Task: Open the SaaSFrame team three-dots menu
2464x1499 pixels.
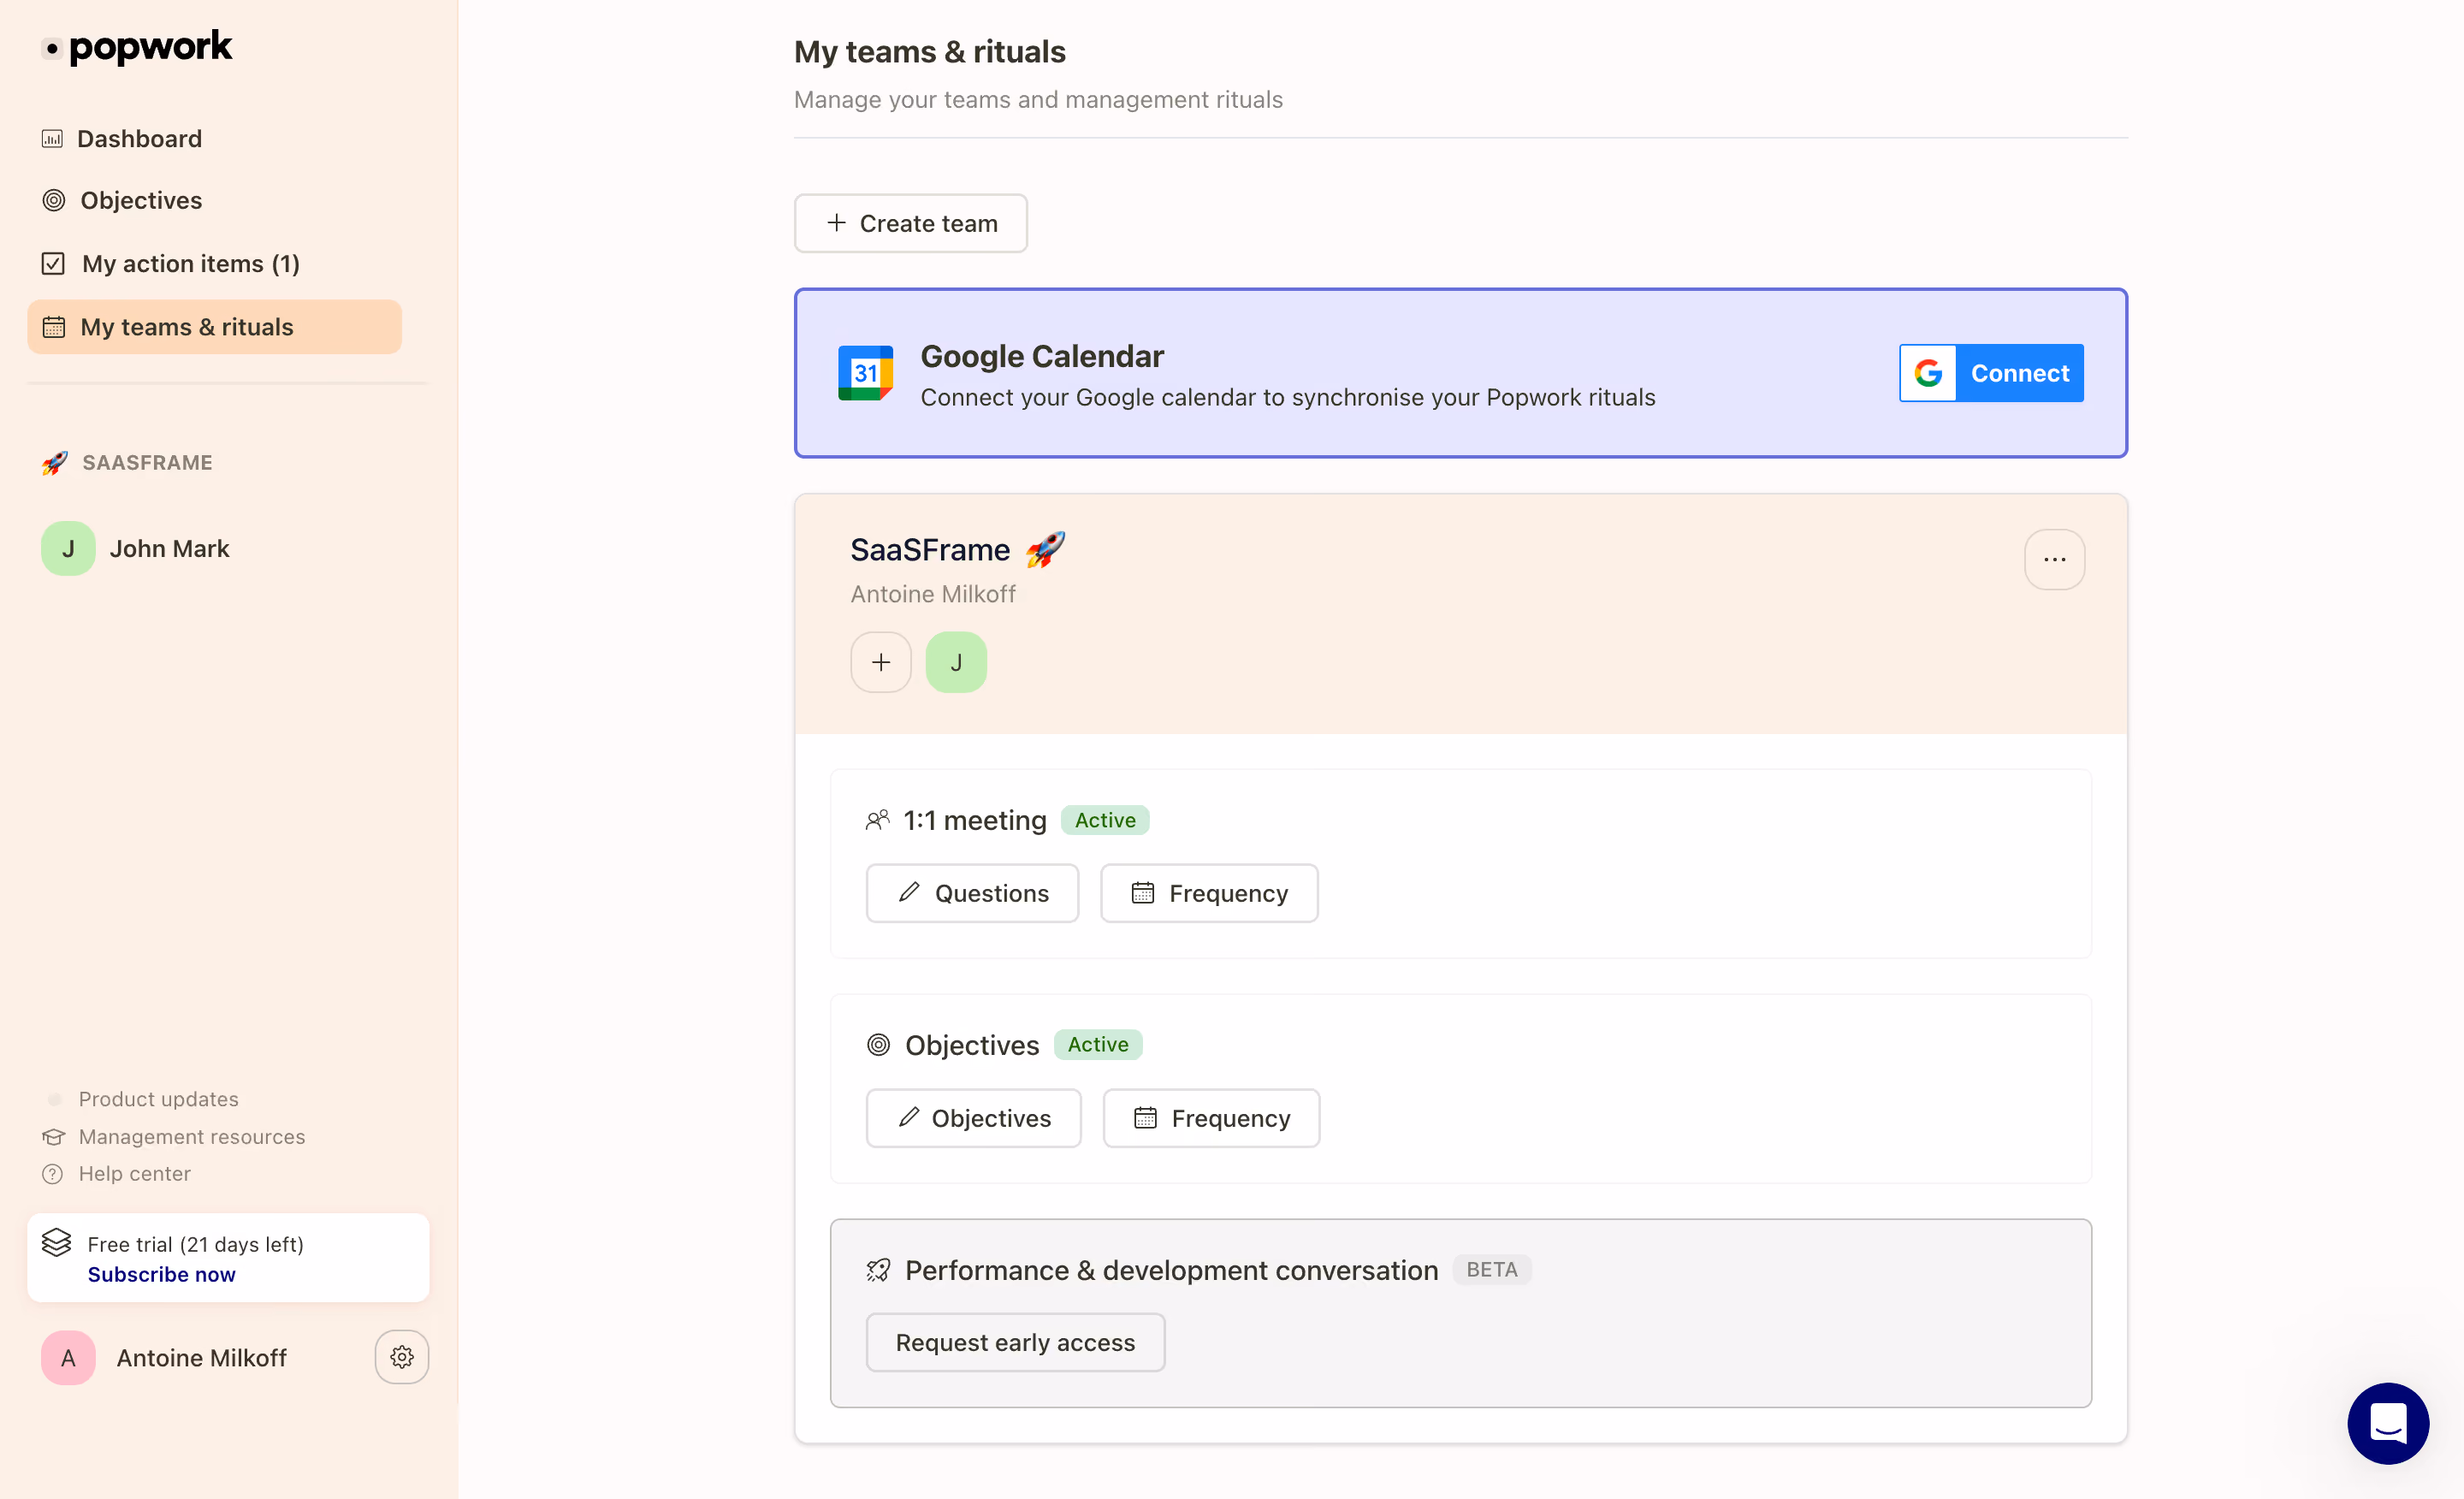Action: coord(2055,560)
